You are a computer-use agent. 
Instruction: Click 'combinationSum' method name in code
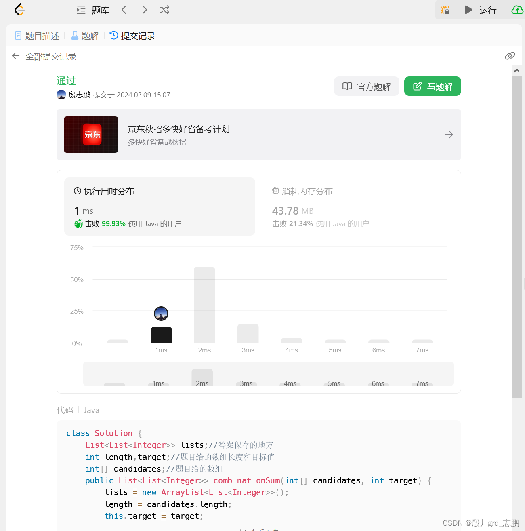247,480
